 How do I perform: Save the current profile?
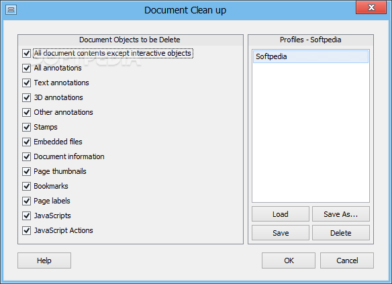pos(281,233)
